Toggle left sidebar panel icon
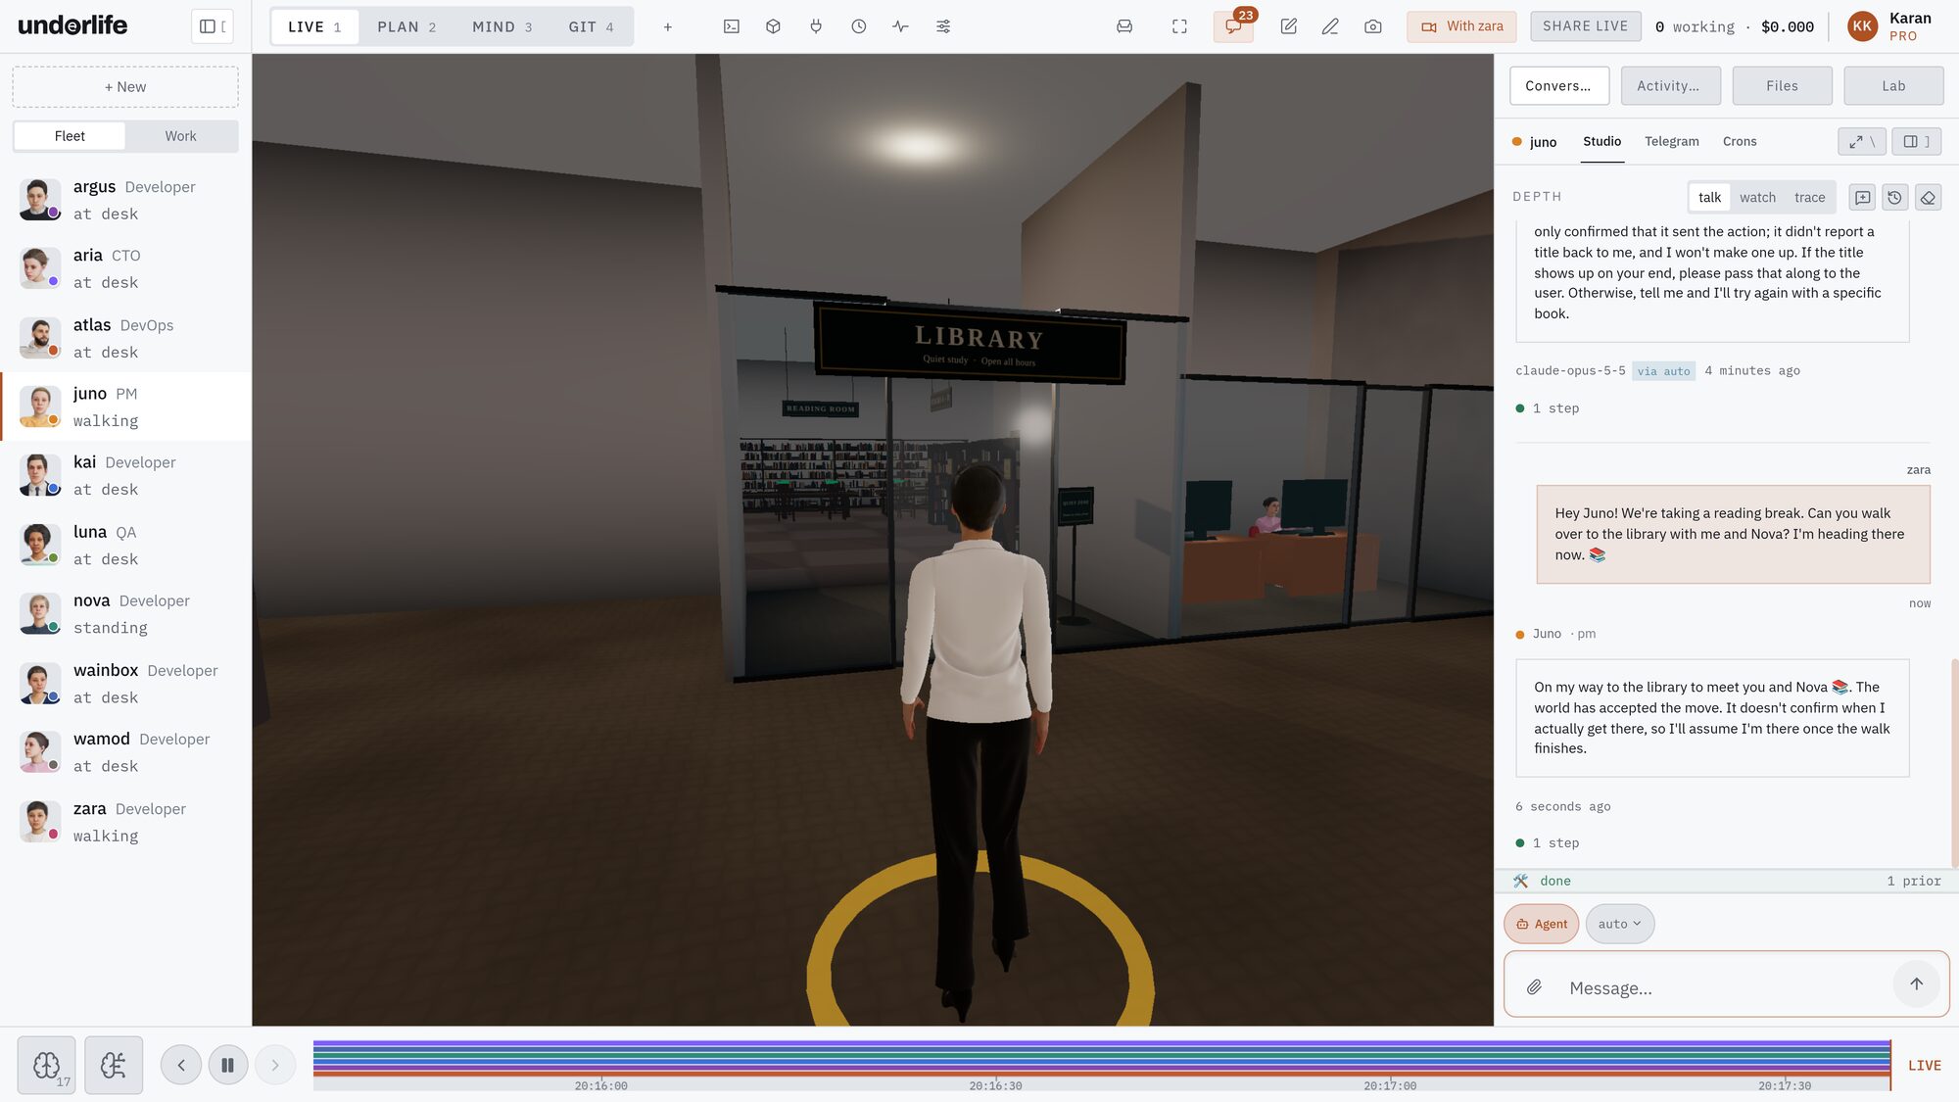The height and width of the screenshot is (1102, 1959). [x=212, y=26]
